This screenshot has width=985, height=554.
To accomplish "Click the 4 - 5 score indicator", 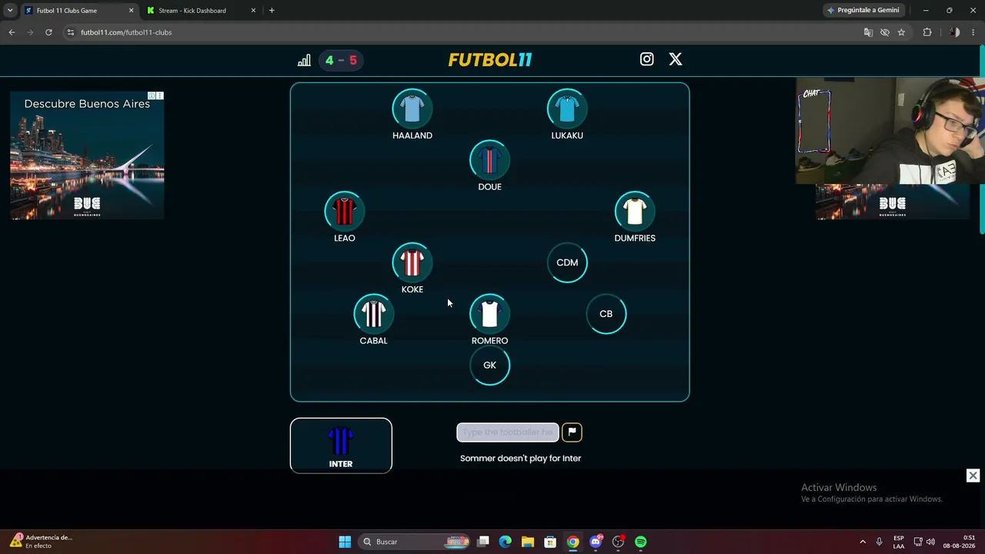I will pyautogui.click(x=341, y=60).
